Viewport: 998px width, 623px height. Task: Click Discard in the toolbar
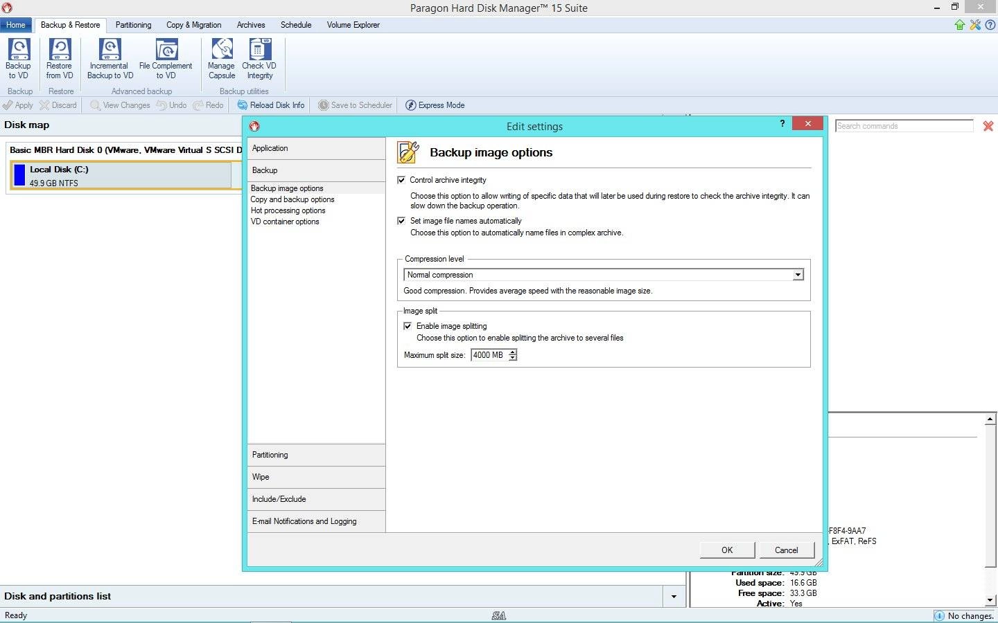58,105
